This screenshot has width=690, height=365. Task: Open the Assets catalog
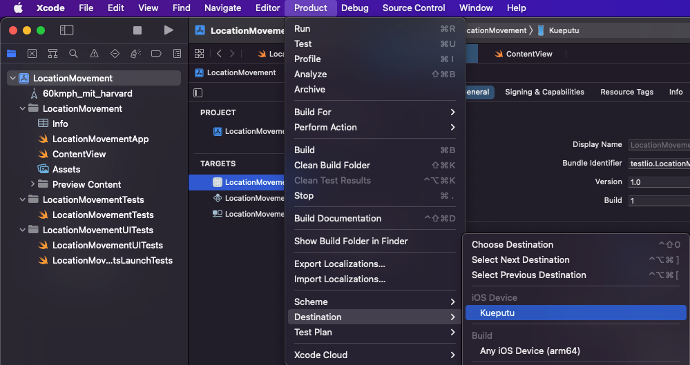[x=59, y=169]
